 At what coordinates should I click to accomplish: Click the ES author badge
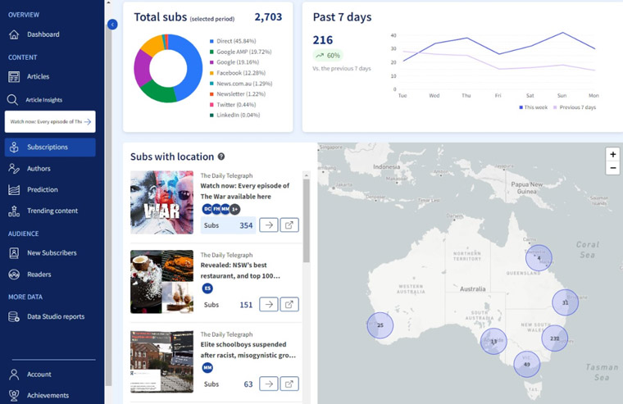coord(207,288)
